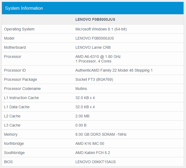Click the AMD A6-6310 @ 1.80 GHz text
Screen dimensions: 186x168
(x=98, y=57)
